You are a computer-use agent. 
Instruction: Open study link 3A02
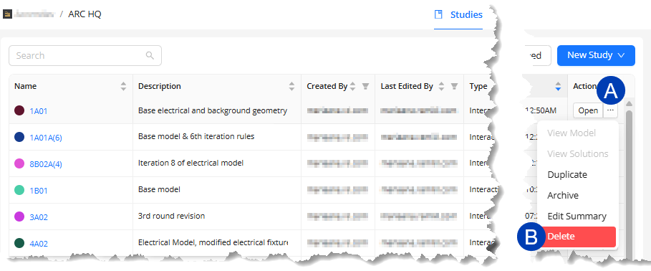tap(39, 217)
